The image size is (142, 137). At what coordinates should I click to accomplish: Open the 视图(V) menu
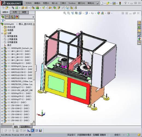[46, 3]
